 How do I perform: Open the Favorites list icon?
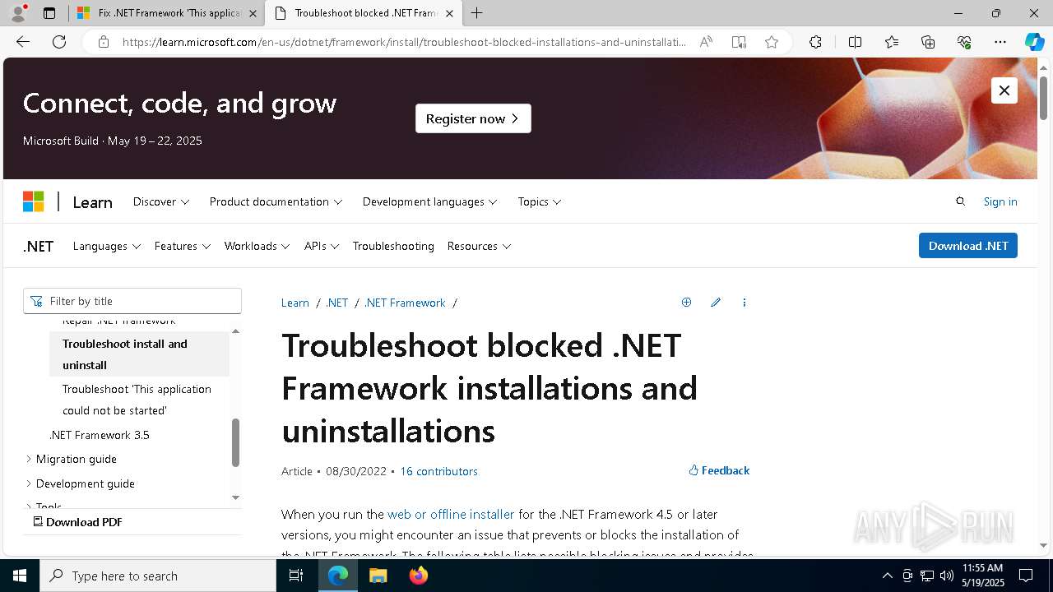click(x=892, y=42)
